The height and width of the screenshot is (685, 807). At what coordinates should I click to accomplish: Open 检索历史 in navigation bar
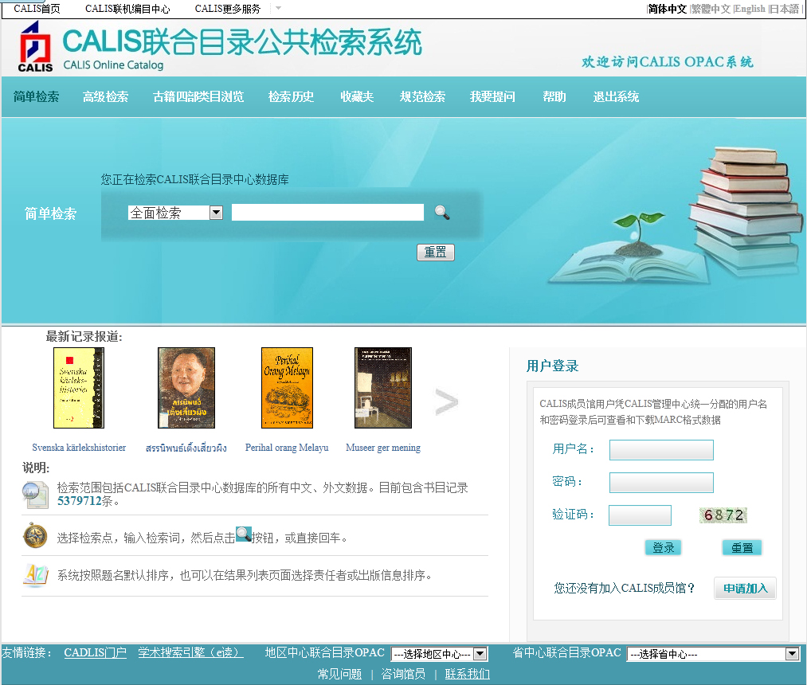click(291, 97)
